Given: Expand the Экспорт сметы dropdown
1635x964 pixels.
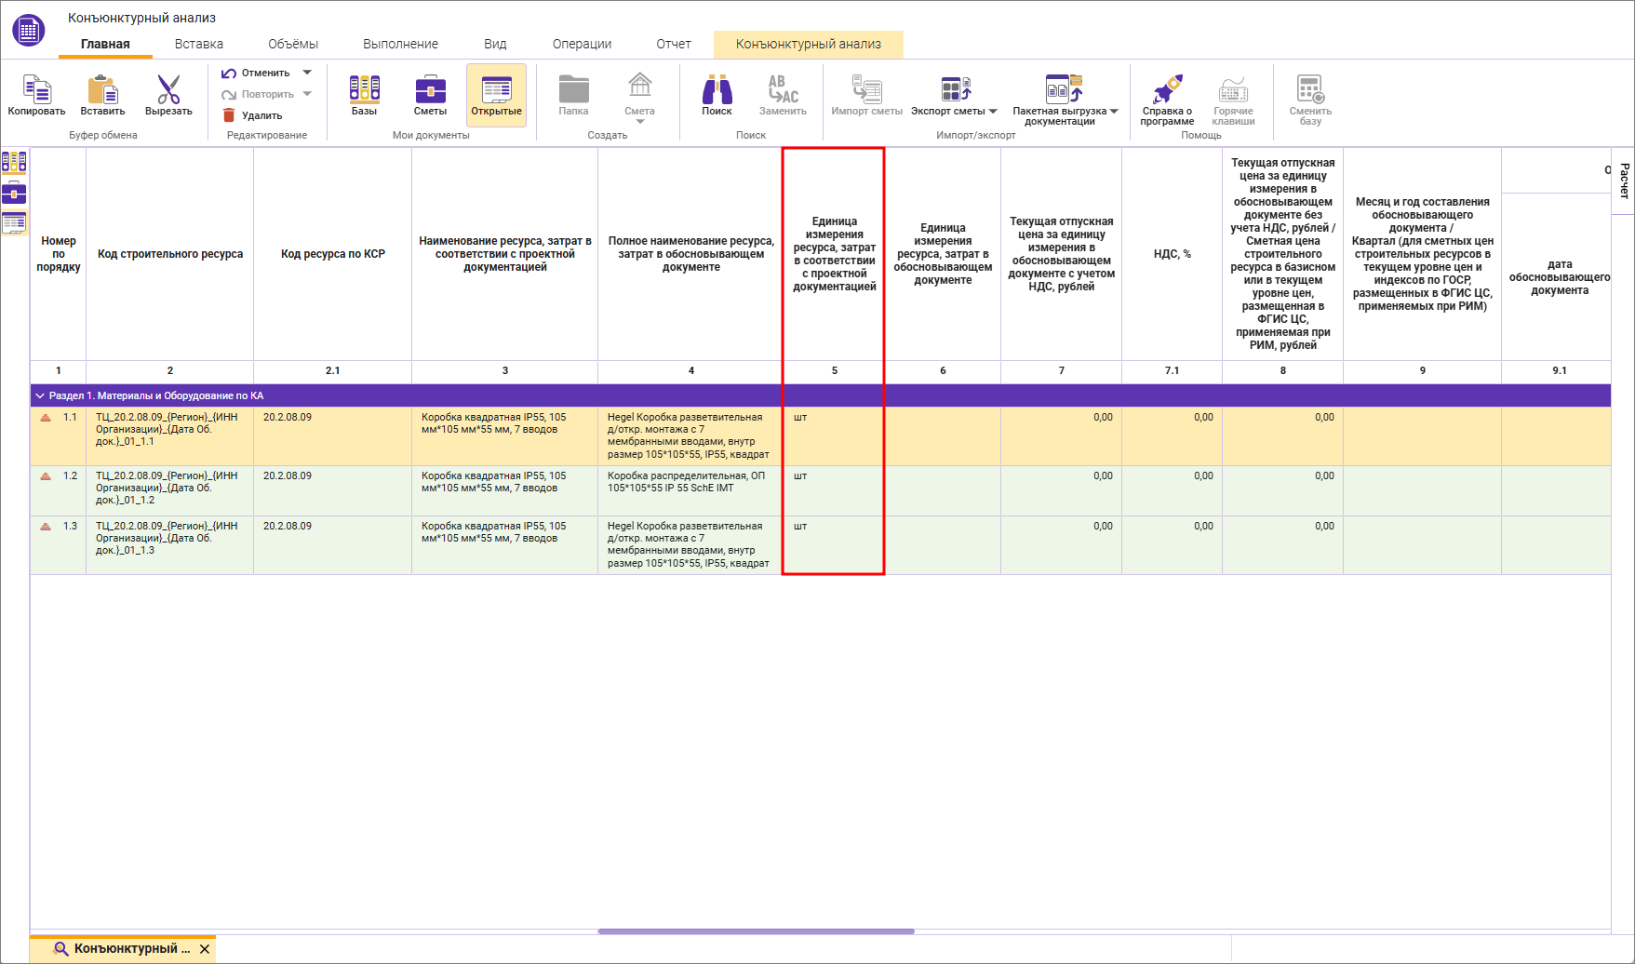Looking at the screenshot, I should click(x=993, y=112).
